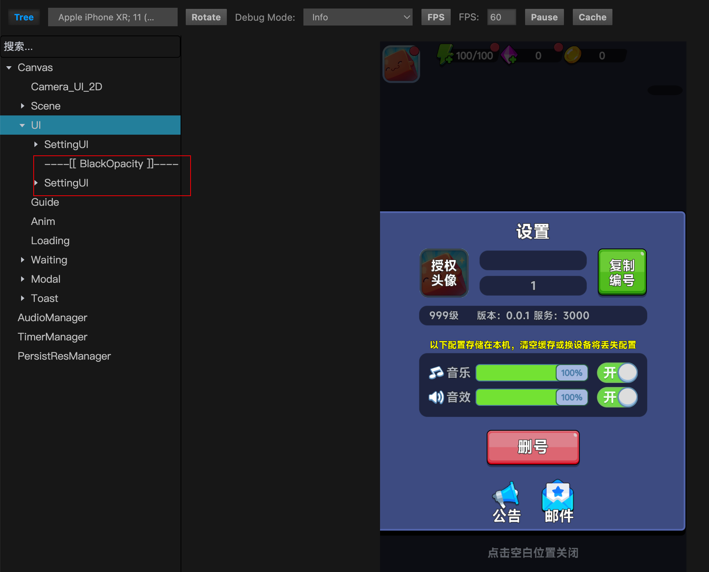The height and width of the screenshot is (572, 709).
Task: Open the Debug Mode Info dropdown
Action: tap(358, 17)
